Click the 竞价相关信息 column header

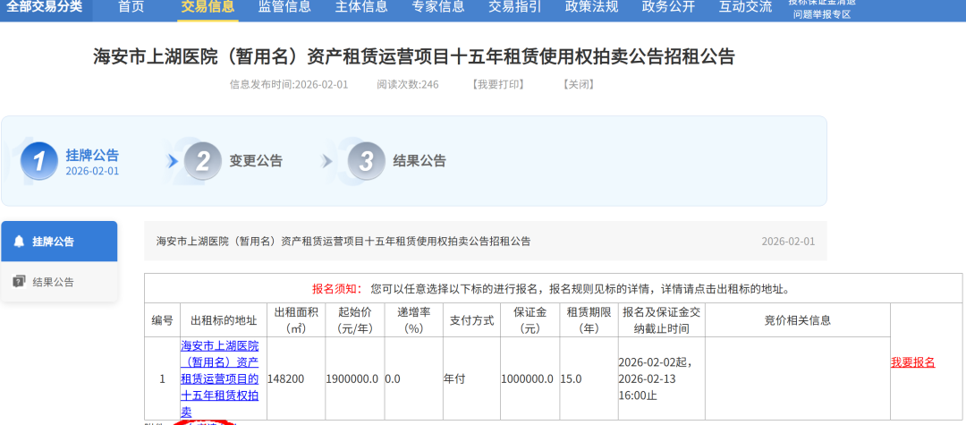pyautogui.click(x=798, y=320)
